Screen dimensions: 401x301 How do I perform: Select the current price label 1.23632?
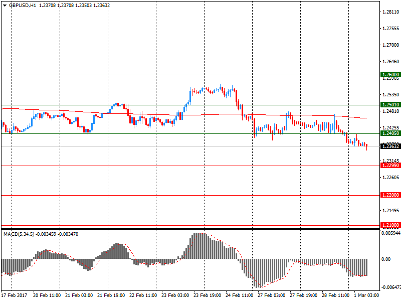click(x=390, y=146)
